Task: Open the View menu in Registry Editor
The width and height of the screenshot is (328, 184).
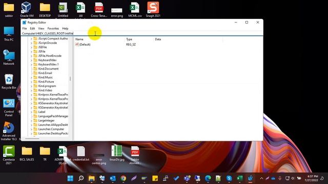Action: (x=41, y=29)
